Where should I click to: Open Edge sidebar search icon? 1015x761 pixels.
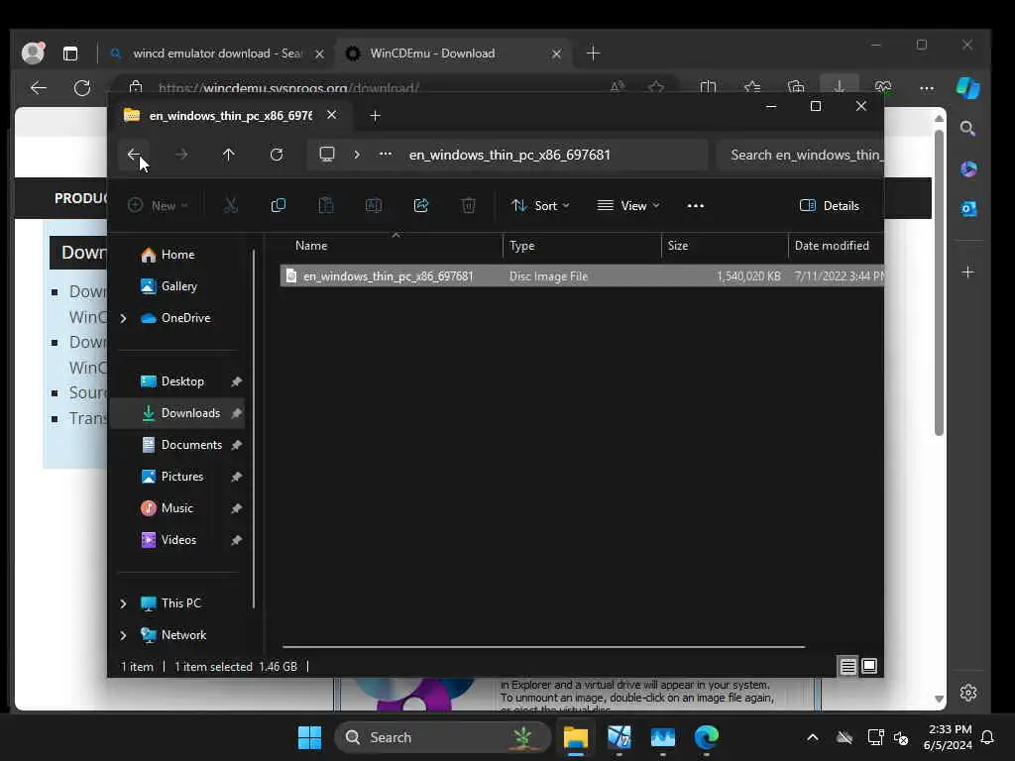pyautogui.click(x=968, y=129)
